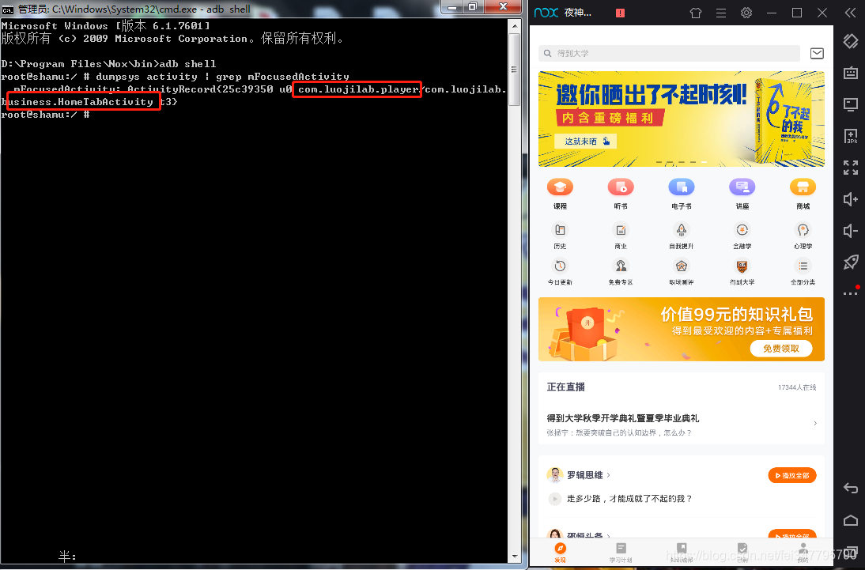Open the 罗辑思维 channel link

[588, 474]
